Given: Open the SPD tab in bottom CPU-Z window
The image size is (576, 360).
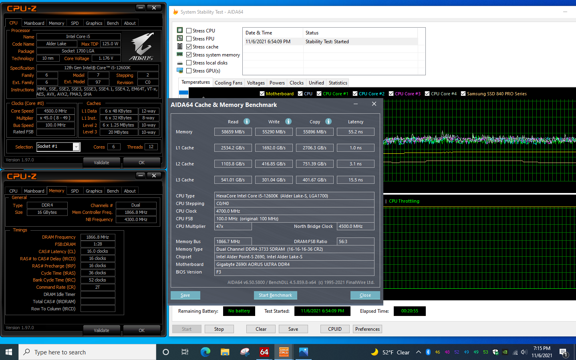Looking at the screenshot, I should tap(75, 191).
